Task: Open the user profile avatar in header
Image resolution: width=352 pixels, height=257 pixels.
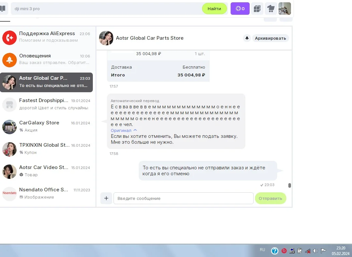Action: pos(285,9)
